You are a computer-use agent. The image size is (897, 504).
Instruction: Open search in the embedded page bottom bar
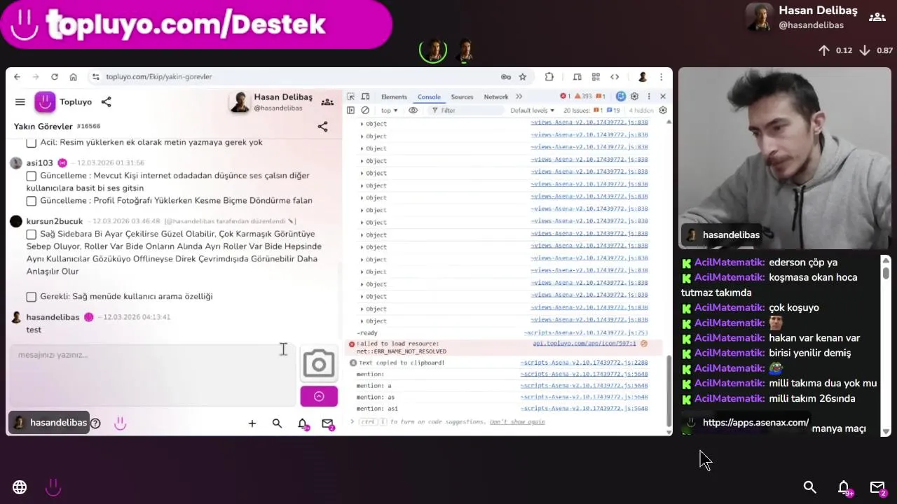coord(277,423)
